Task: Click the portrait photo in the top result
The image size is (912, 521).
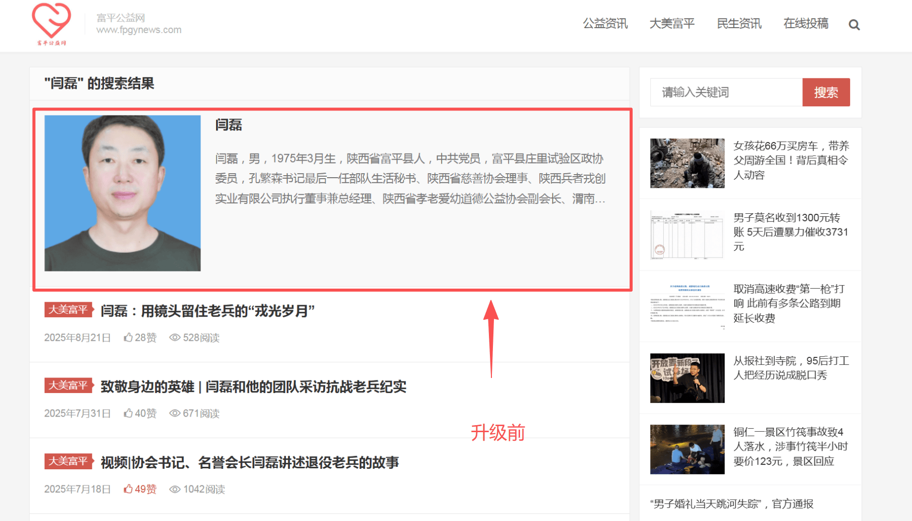Action: click(123, 193)
